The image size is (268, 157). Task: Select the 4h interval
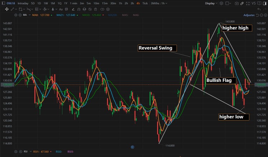138,3
